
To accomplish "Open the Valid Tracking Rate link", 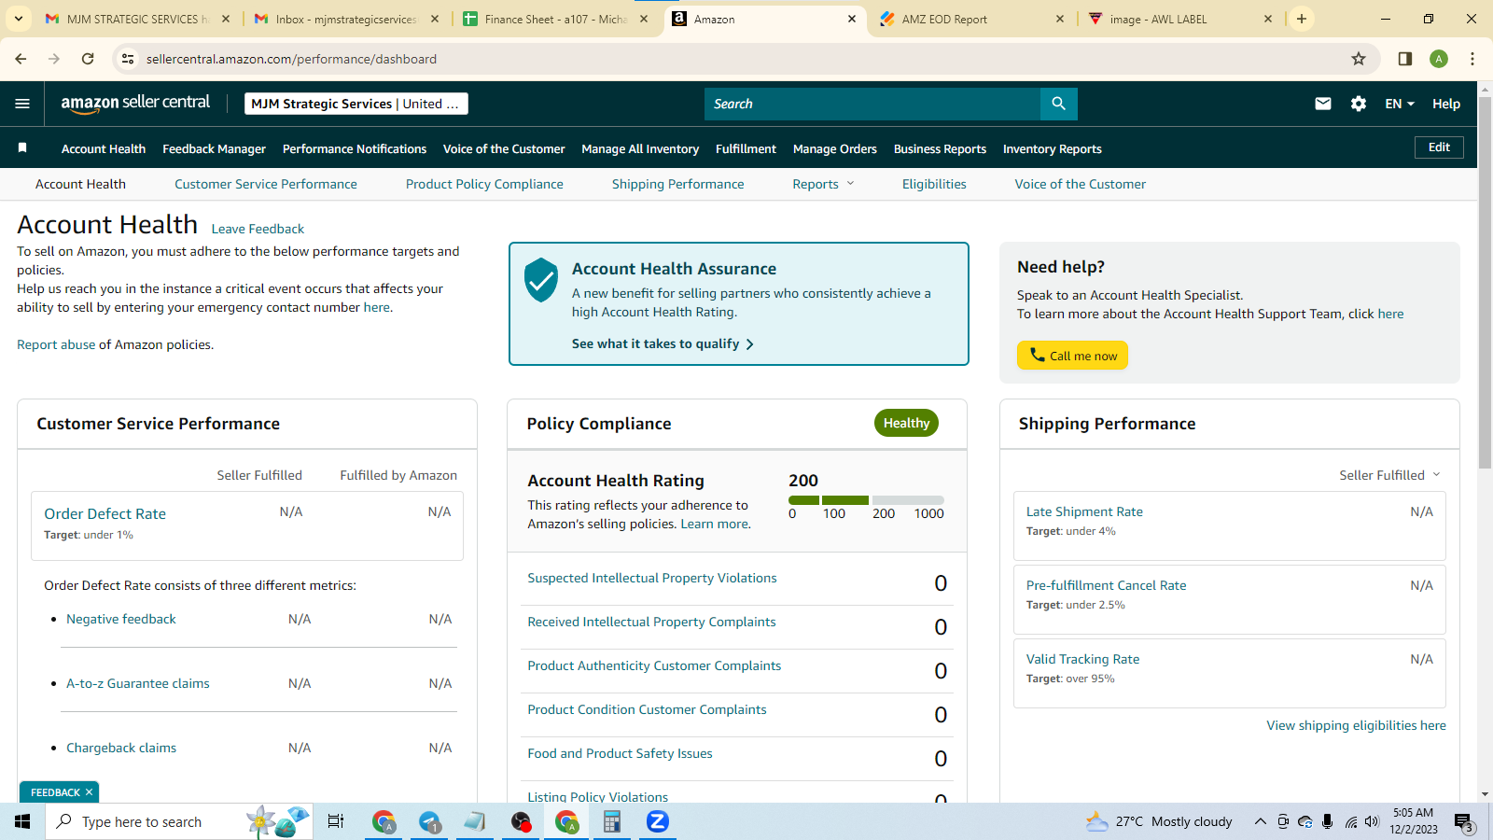I will (1082, 659).
